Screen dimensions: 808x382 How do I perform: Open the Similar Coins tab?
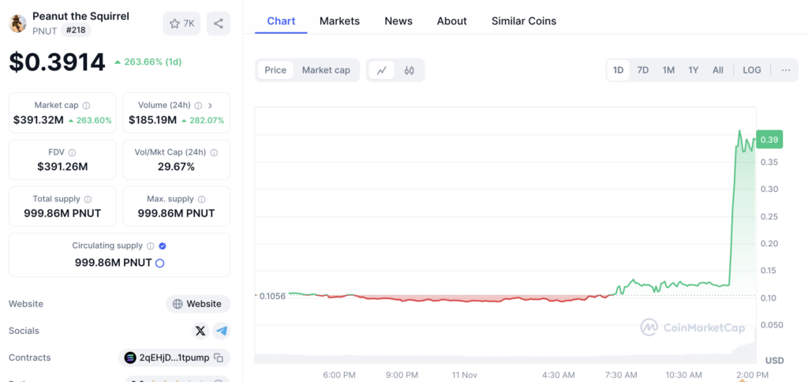click(x=523, y=21)
